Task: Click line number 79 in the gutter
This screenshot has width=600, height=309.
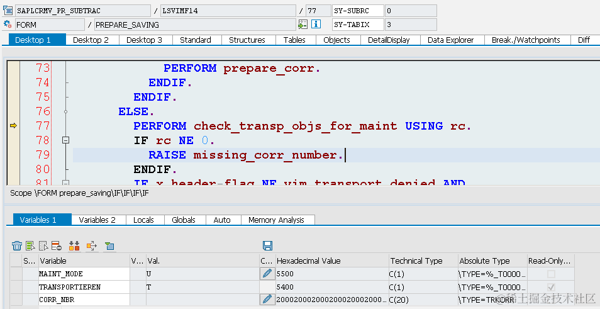Action: (x=43, y=155)
